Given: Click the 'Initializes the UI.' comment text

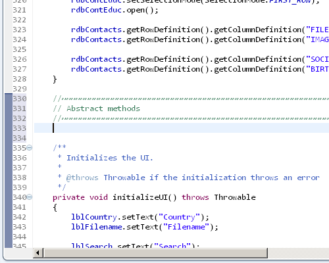Looking at the screenshot, I should (110, 158).
